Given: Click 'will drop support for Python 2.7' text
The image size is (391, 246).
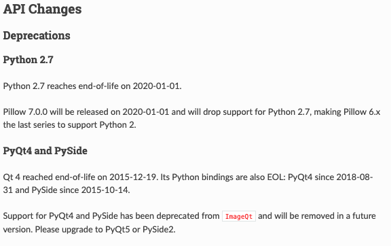Looking at the screenshot, I should [x=248, y=112].
